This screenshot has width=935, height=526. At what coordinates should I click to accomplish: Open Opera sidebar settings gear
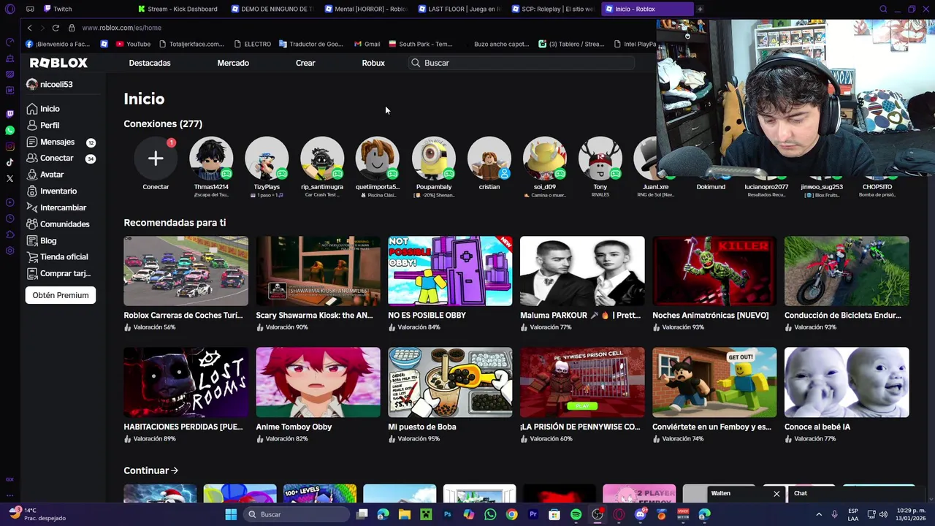click(9, 251)
